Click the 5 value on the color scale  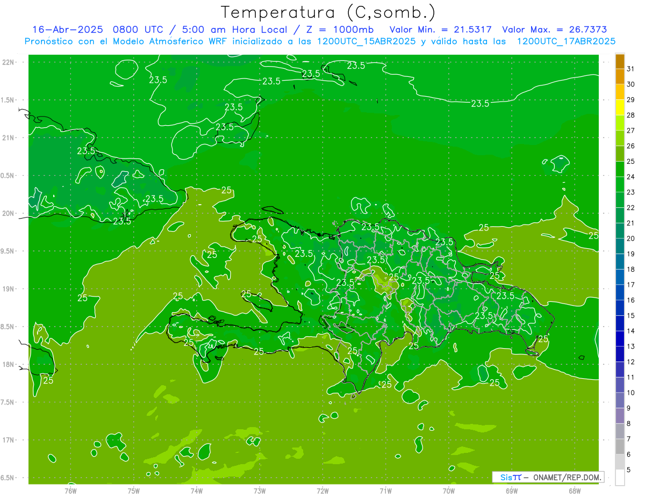click(629, 470)
